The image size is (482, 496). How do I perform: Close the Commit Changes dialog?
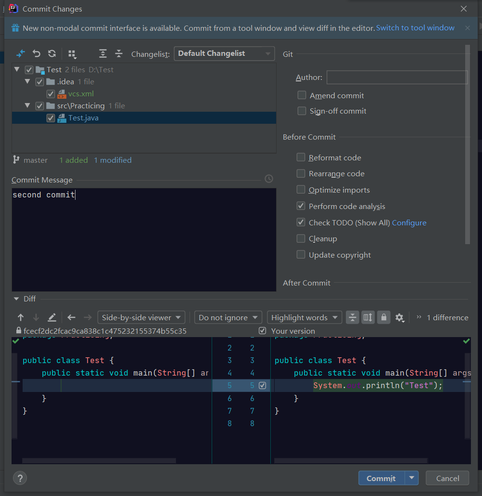click(463, 9)
